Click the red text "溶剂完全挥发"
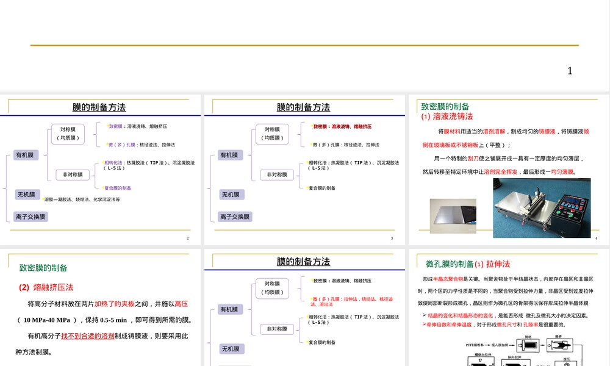 pyautogui.click(x=501, y=171)
